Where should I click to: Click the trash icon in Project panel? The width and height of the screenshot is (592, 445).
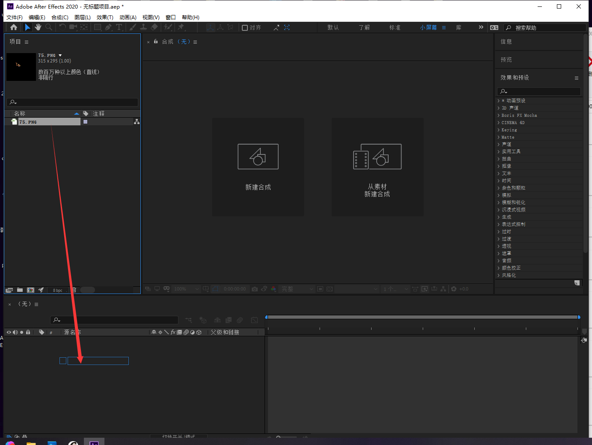(x=74, y=290)
